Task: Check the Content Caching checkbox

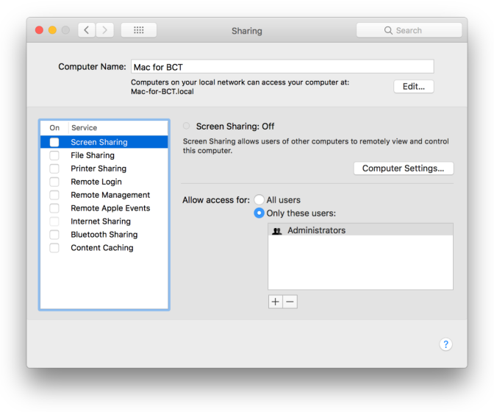Action: pyautogui.click(x=54, y=248)
